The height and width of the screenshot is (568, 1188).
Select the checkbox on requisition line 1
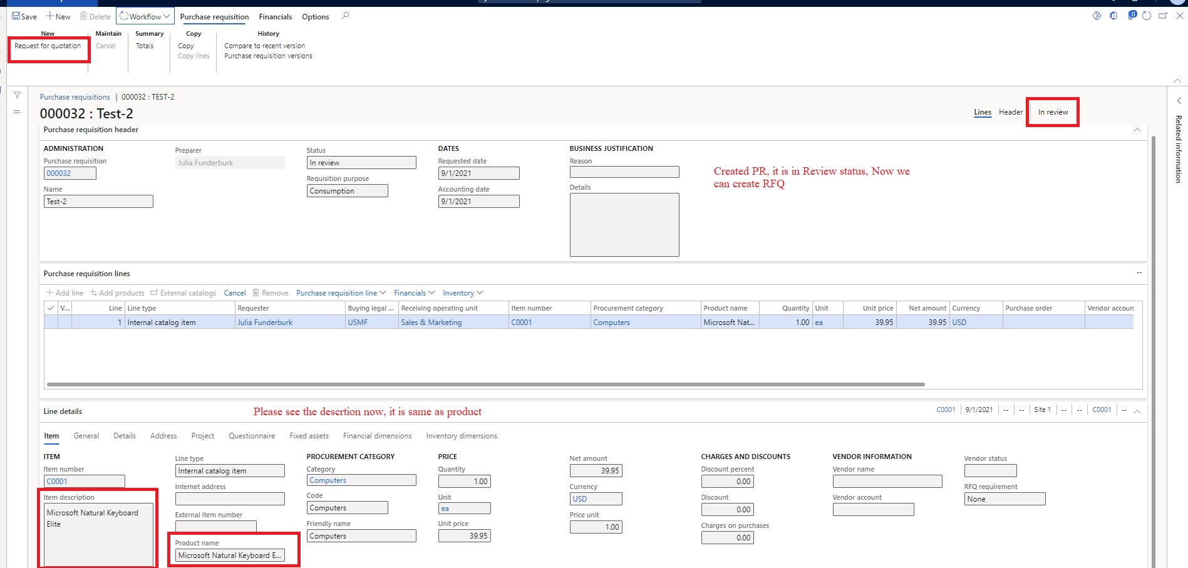(x=51, y=322)
